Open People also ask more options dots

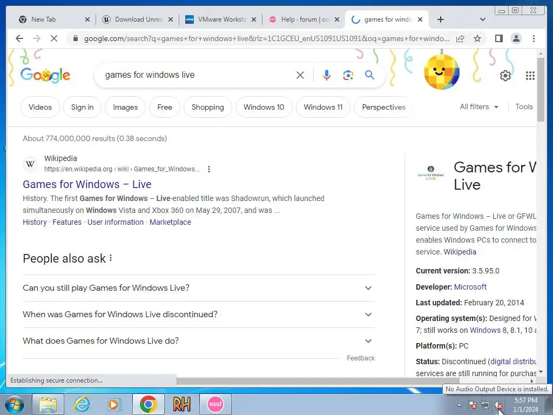coord(111,258)
